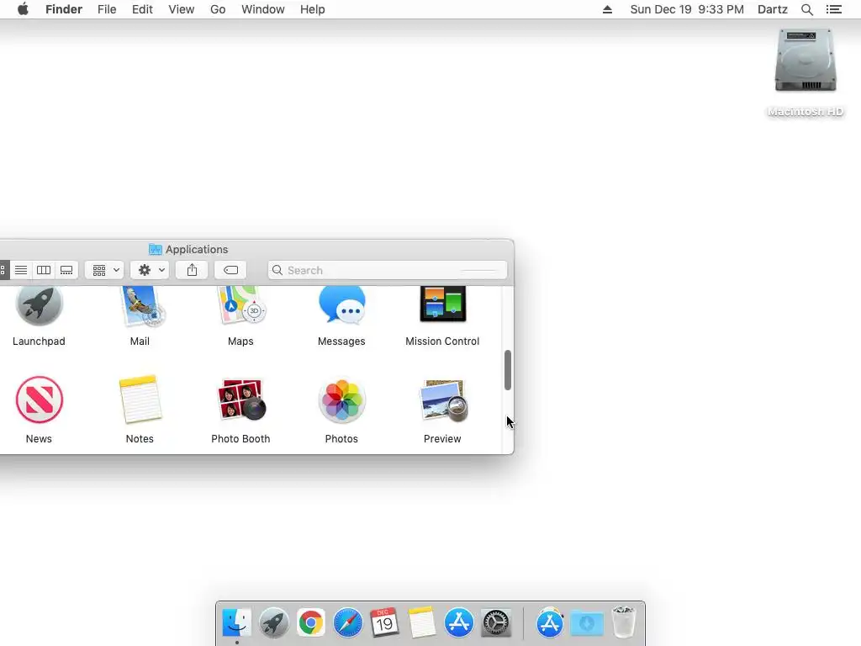Click the eject icon in menu bar
The image size is (861, 646).
click(607, 9)
